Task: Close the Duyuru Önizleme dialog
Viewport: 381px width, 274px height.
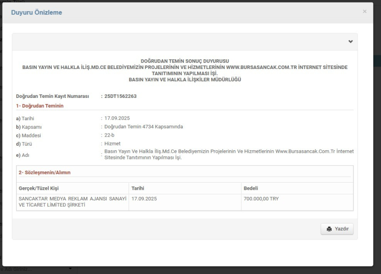Action: click(364, 11)
